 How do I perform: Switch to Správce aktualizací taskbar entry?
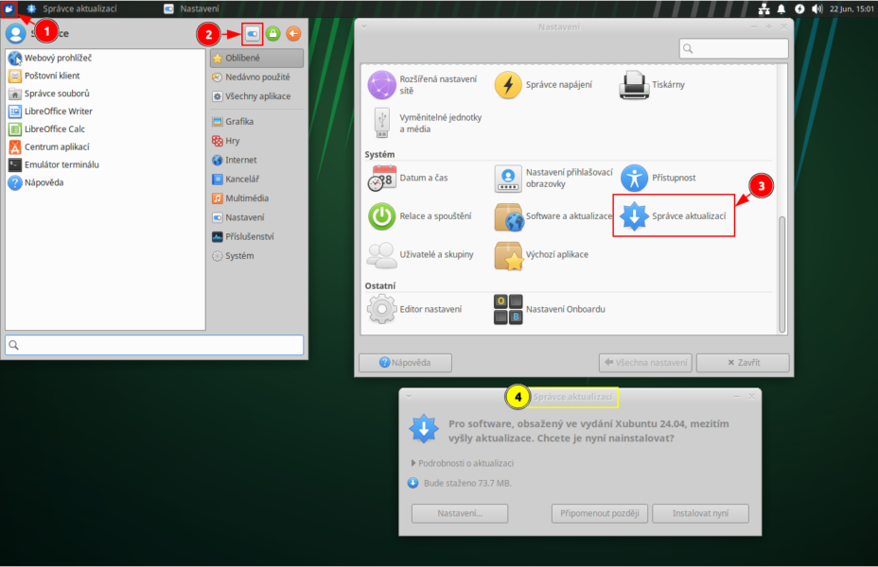click(x=72, y=9)
